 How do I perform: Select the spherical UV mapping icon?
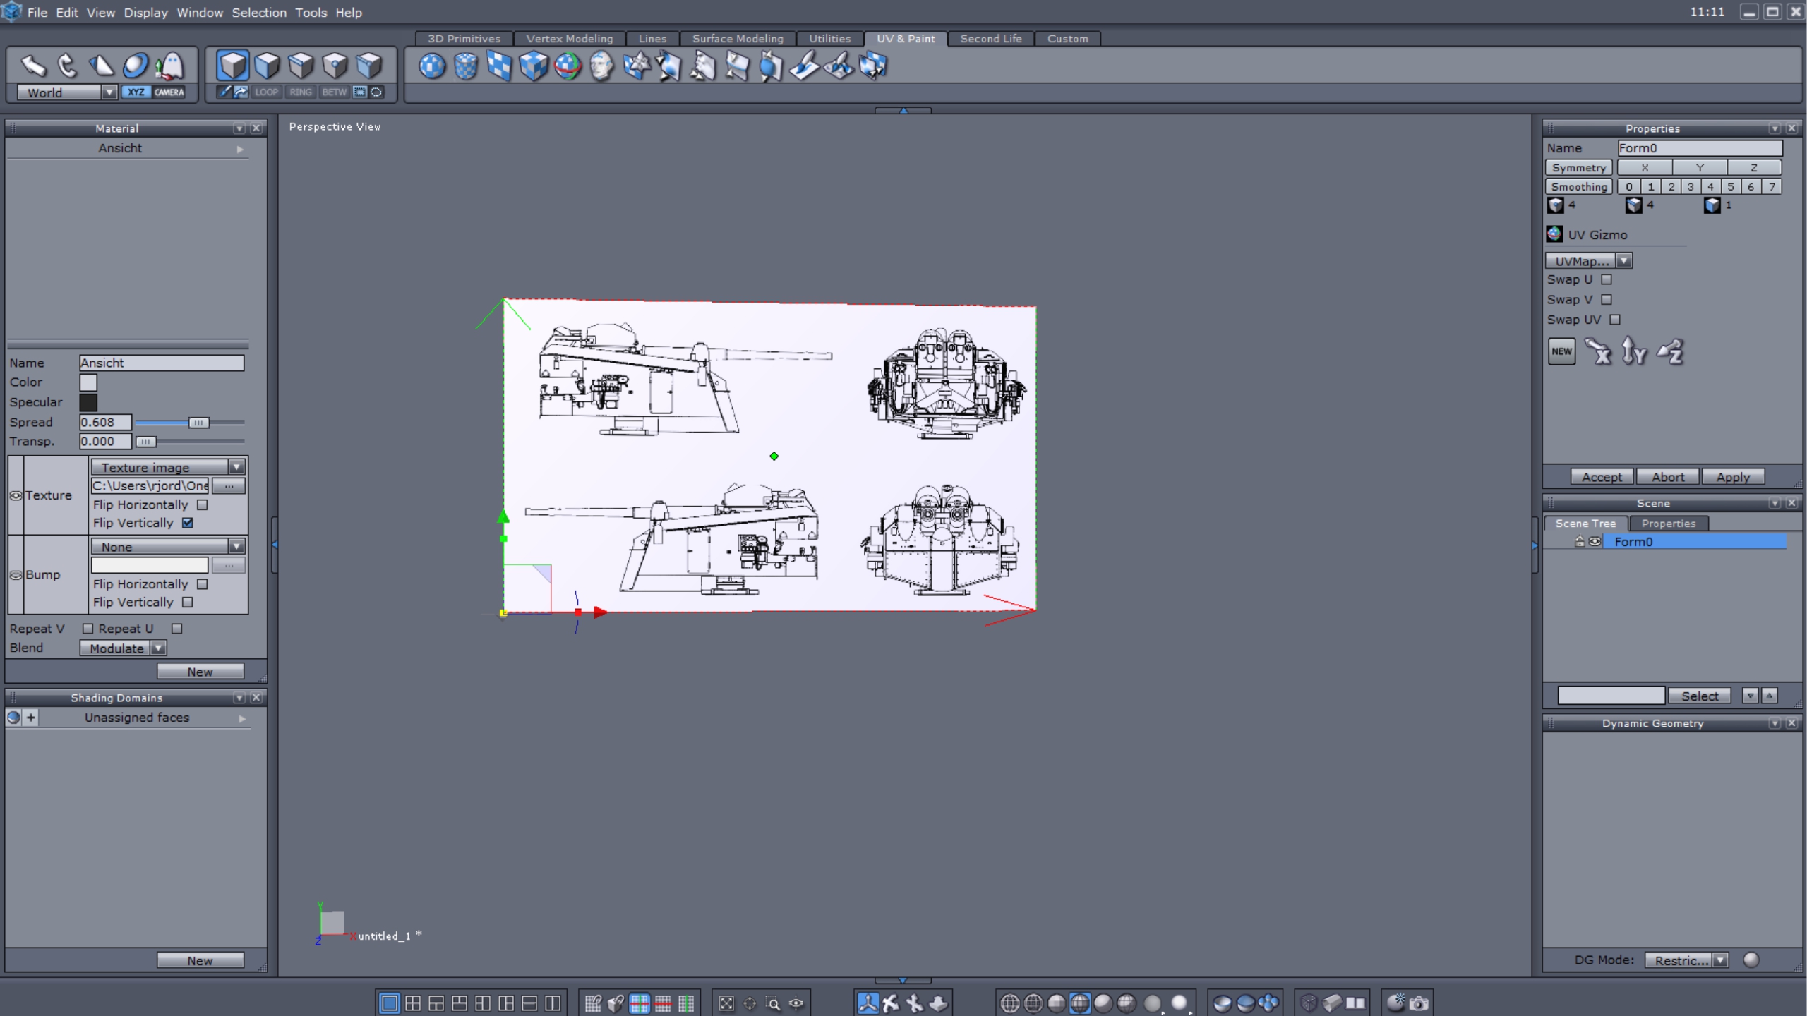[x=432, y=66]
